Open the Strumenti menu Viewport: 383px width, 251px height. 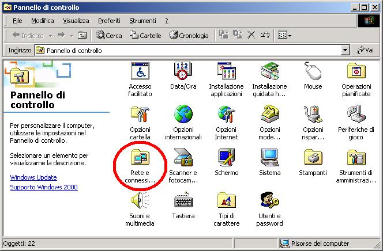coord(142,21)
